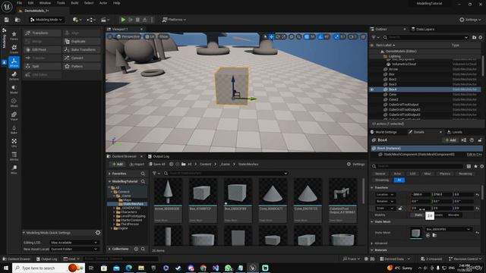Activate the Split tool
Screen dimensions: 486x273
click(x=43, y=66)
